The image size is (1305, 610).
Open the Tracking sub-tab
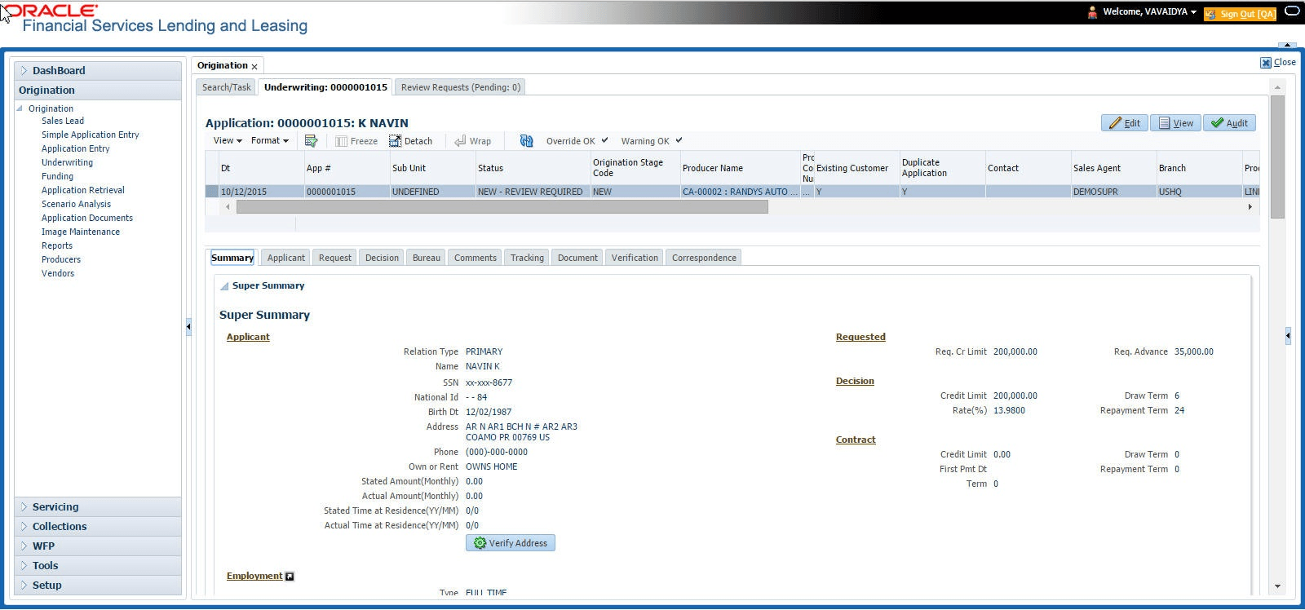click(x=527, y=258)
